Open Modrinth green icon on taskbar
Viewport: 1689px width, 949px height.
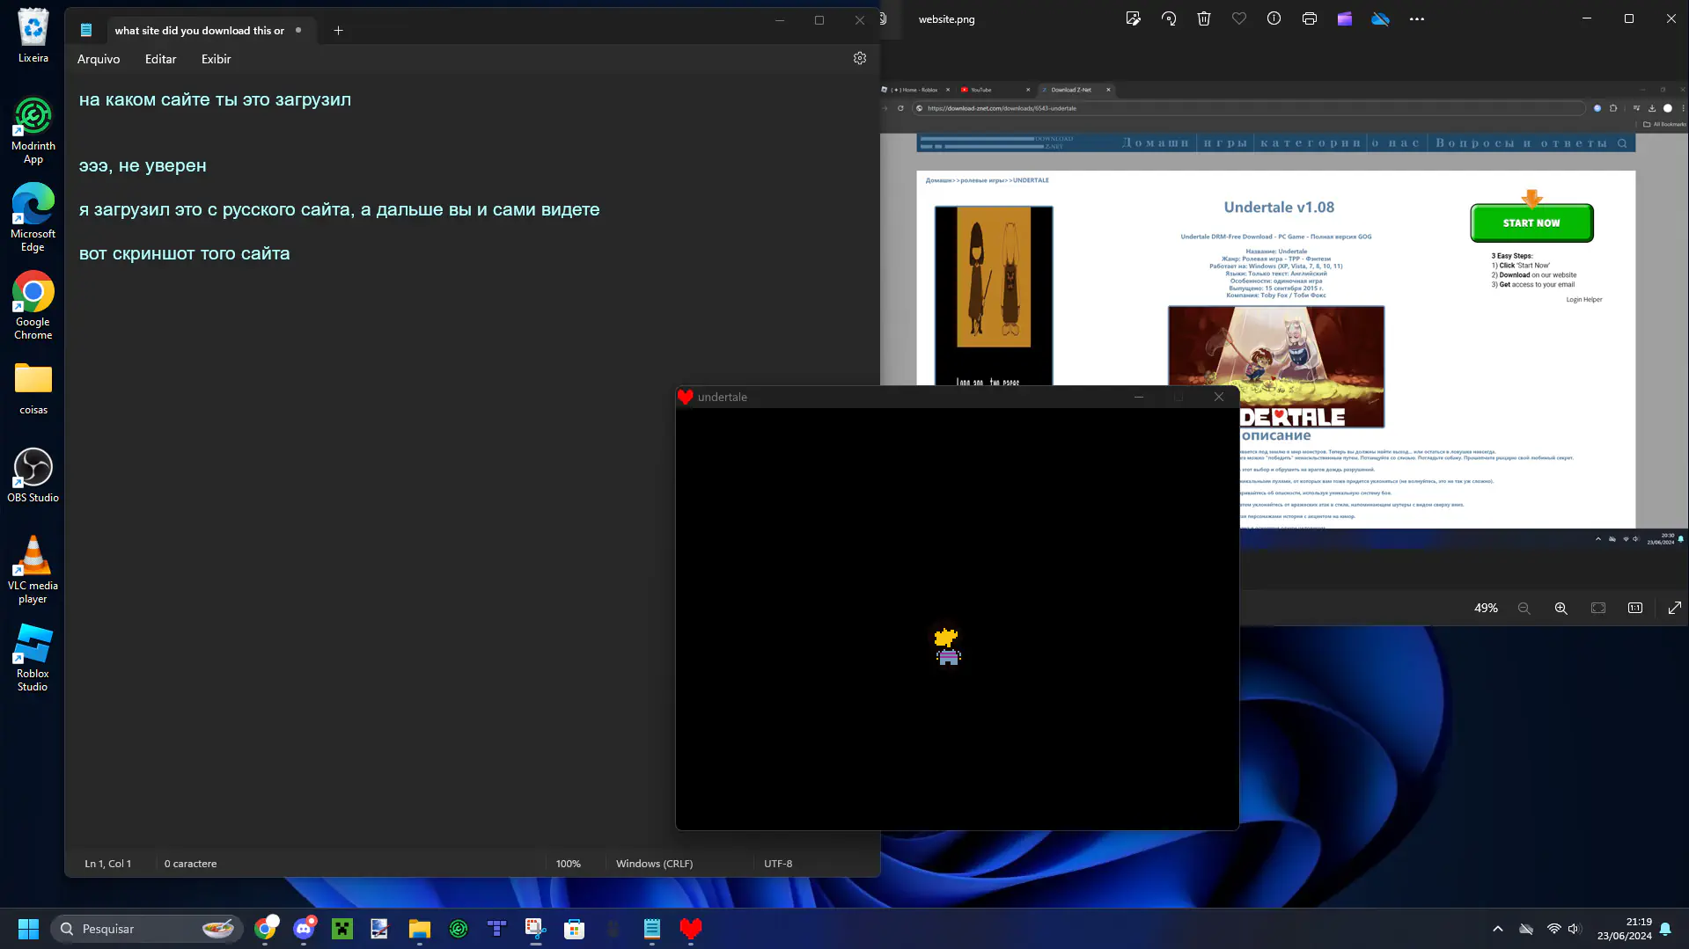pos(459,929)
